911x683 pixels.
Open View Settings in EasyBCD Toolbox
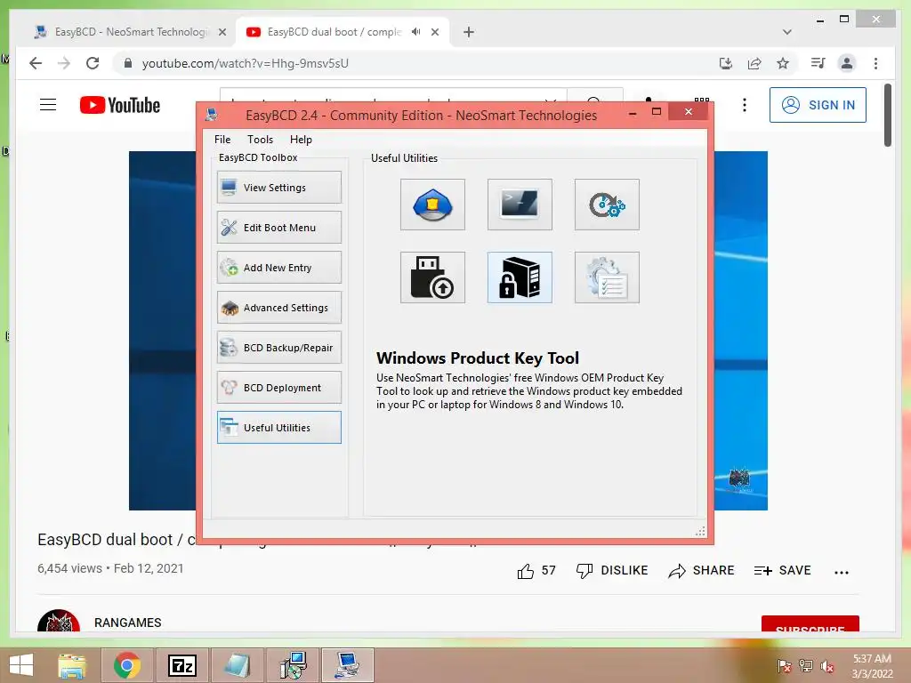click(278, 187)
